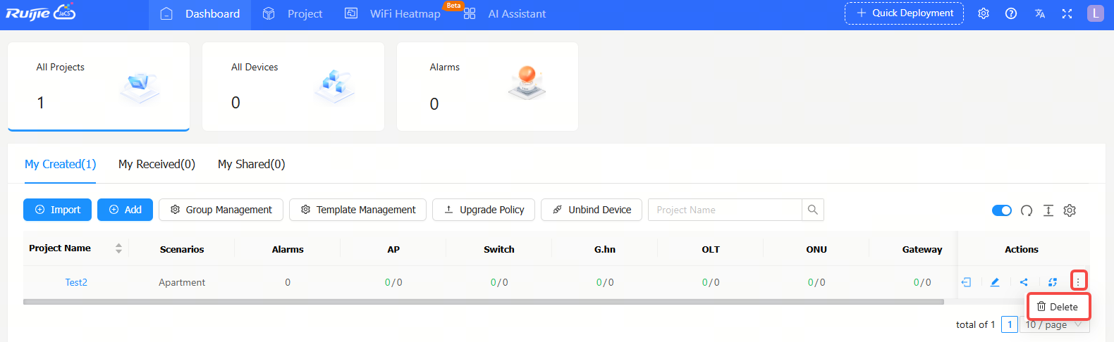The height and width of the screenshot is (342, 1114).
Task: Sort by Project Name column arrows
Action: click(118, 248)
